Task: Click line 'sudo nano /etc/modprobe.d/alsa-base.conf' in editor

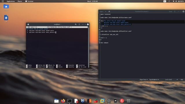Action: pyautogui.click(x=116, y=18)
